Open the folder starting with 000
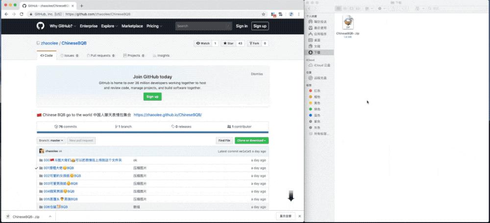This screenshot has width=490, height=223. [82, 160]
